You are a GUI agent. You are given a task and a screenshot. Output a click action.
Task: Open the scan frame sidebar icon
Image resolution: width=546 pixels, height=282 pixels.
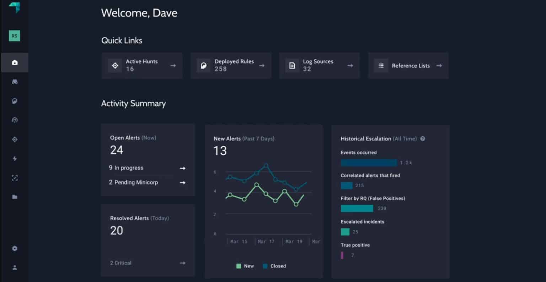tap(15, 178)
